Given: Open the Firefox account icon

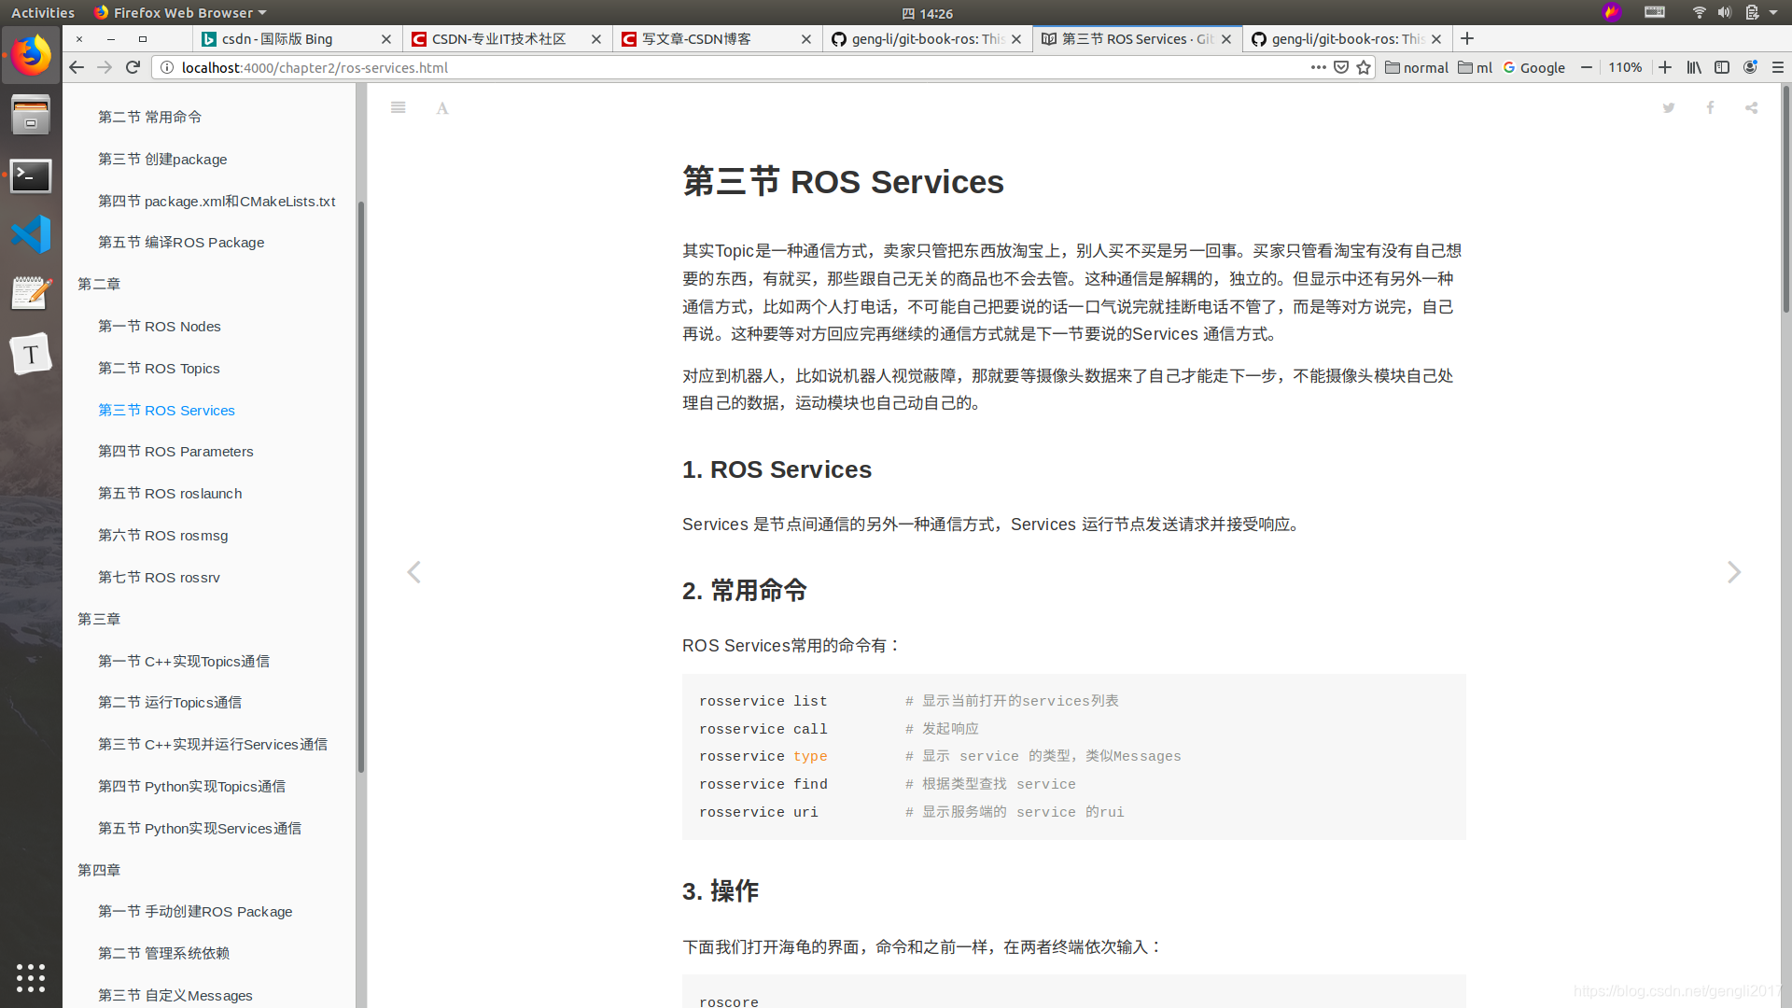Looking at the screenshot, I should coord(1751,67).
